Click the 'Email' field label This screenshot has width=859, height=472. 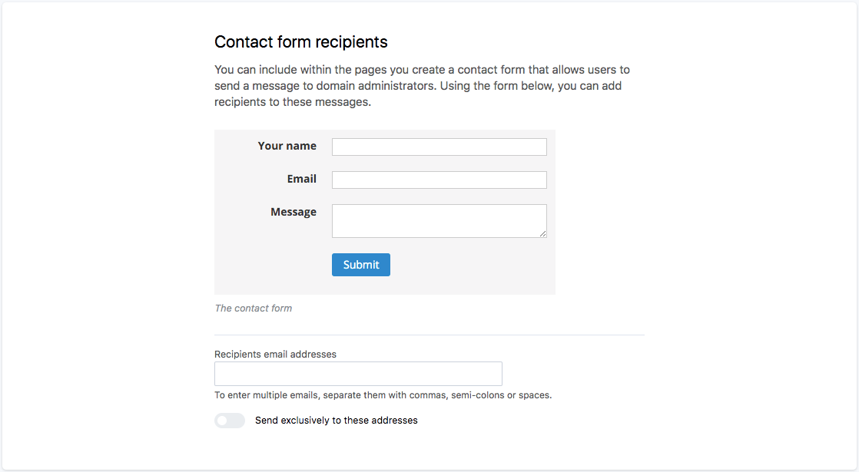pyautogui.click(x=302, y=179)
